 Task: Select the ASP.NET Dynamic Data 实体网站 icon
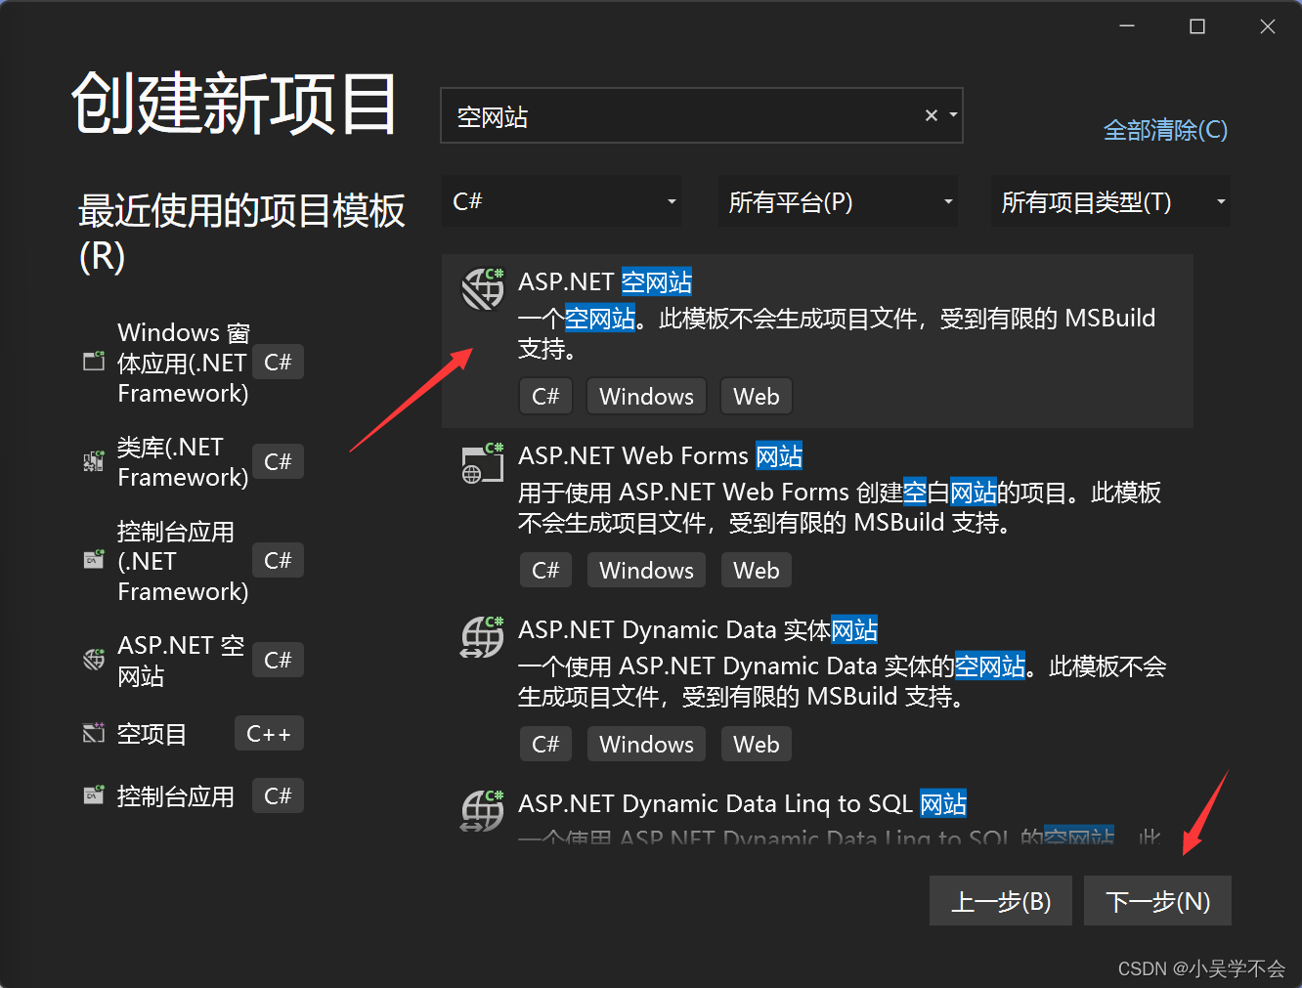[483, 636]
